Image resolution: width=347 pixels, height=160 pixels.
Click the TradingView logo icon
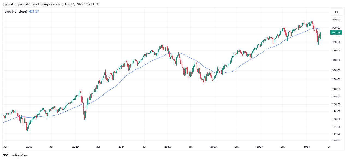tap(5, 155)
